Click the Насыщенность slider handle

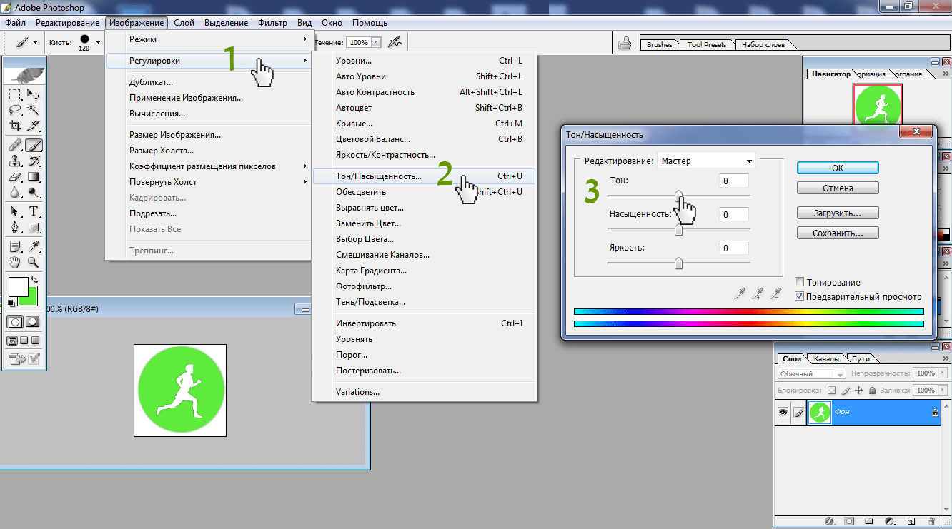678,230
